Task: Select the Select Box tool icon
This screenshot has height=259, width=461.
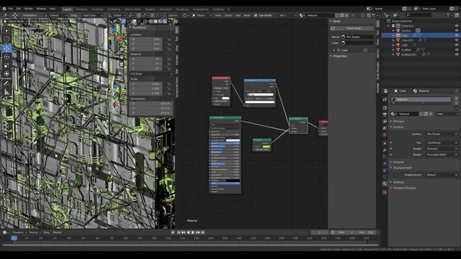Action: point(6,30)
